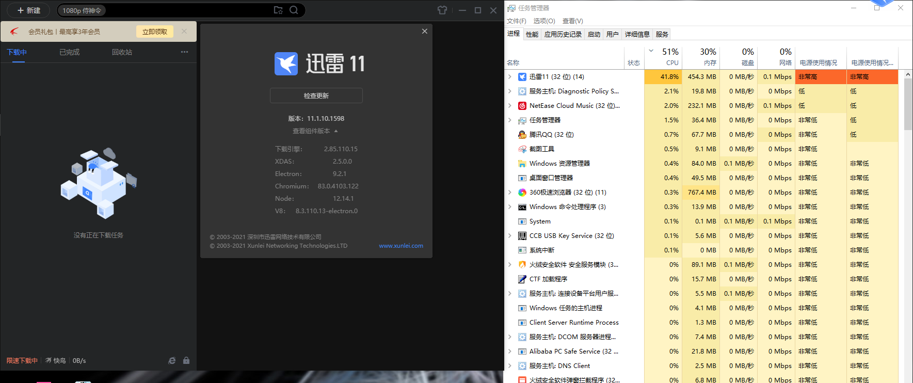Click the 火绒安全软件 安全服务模块 icon
Viewport: 913px width, 383px height.
[522, 265]
